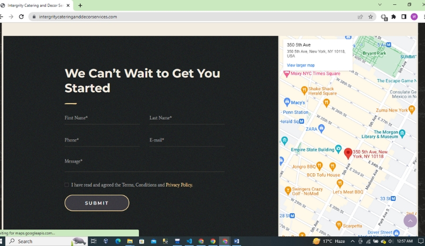The width and height of the screenshot is (425, 246).
Task: Bookmark this page with the star icon
Action: point(370,17)
